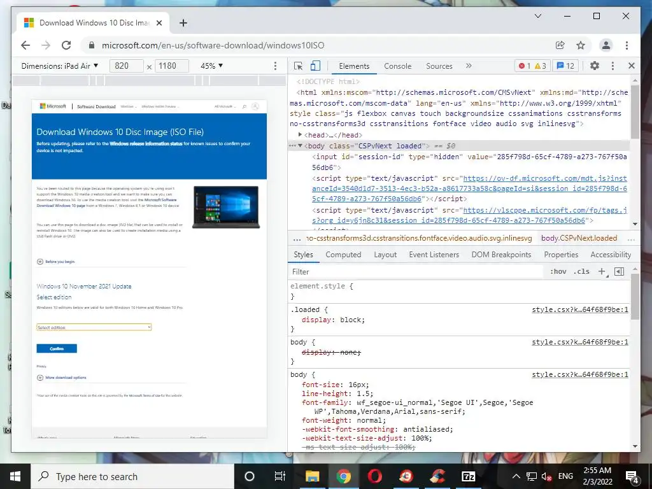Toggle the :hov element state button
The height and width of the screenshot is (489, 652).
click(x=558, y=271)
